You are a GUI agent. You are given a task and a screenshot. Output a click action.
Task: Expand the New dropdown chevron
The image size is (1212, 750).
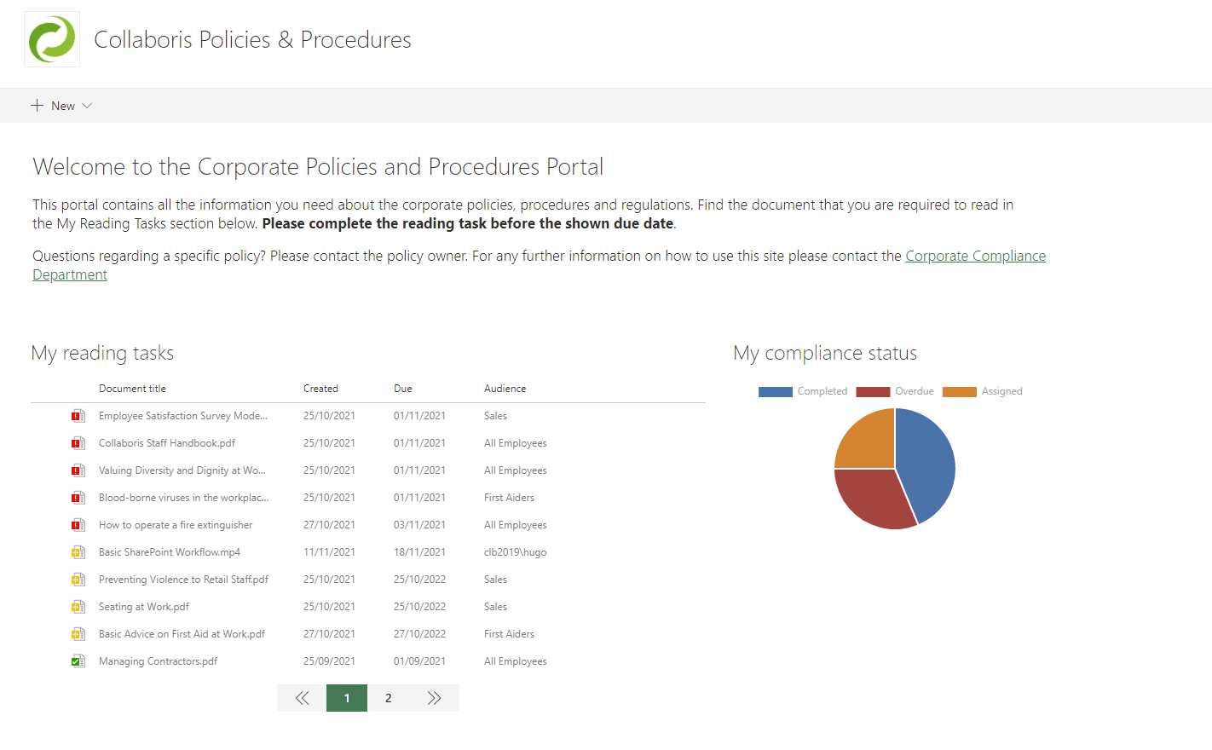(87, 106)
